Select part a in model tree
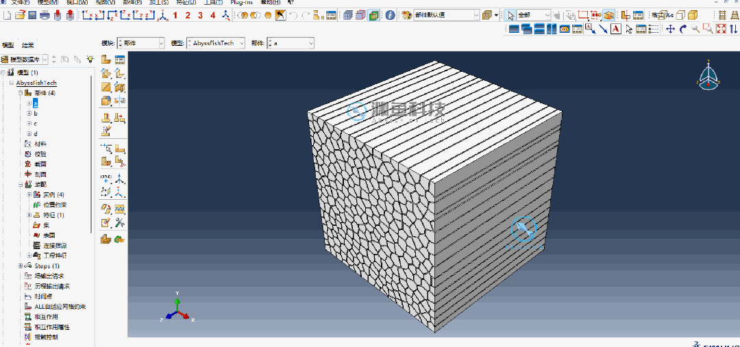Image resolution: width=740 pixels, height=347 pixels. [x=36, y=103]
